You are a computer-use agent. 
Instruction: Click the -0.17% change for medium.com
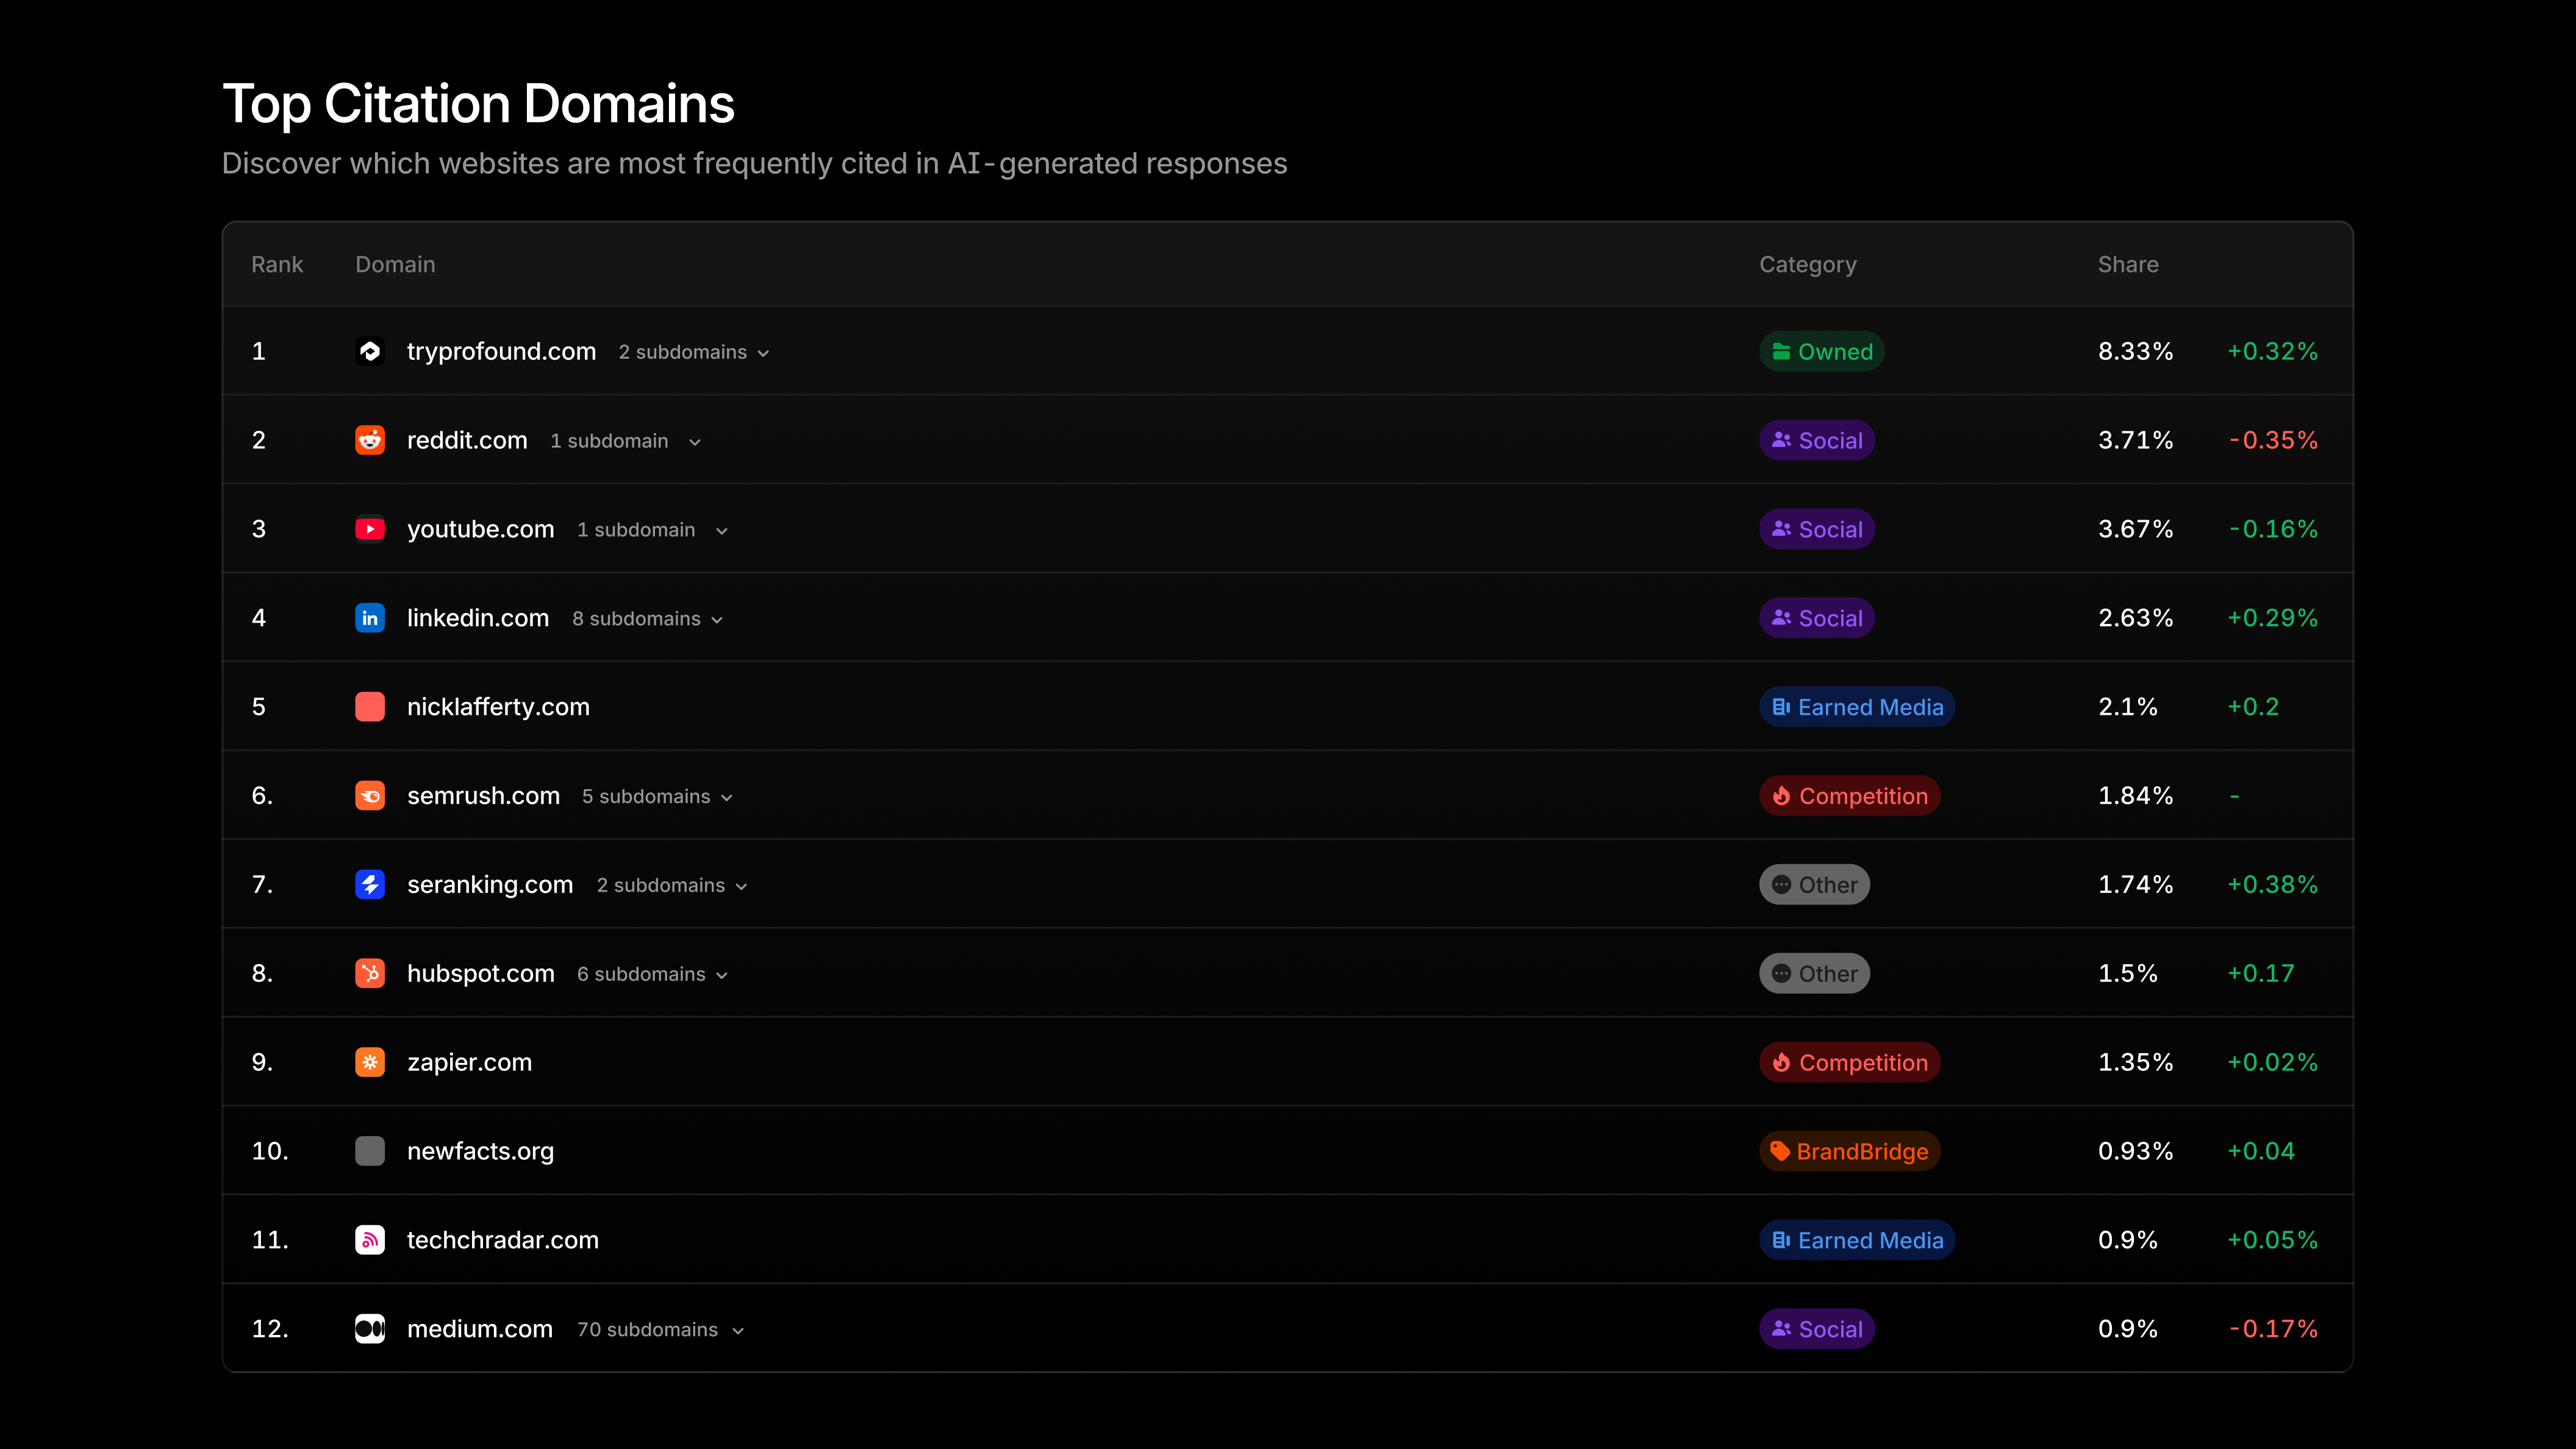click(2274, 1329)
